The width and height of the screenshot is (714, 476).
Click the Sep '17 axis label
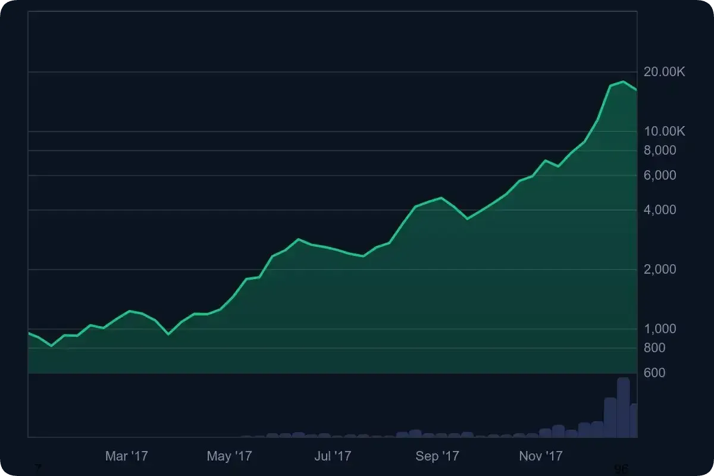click(436, 456)
